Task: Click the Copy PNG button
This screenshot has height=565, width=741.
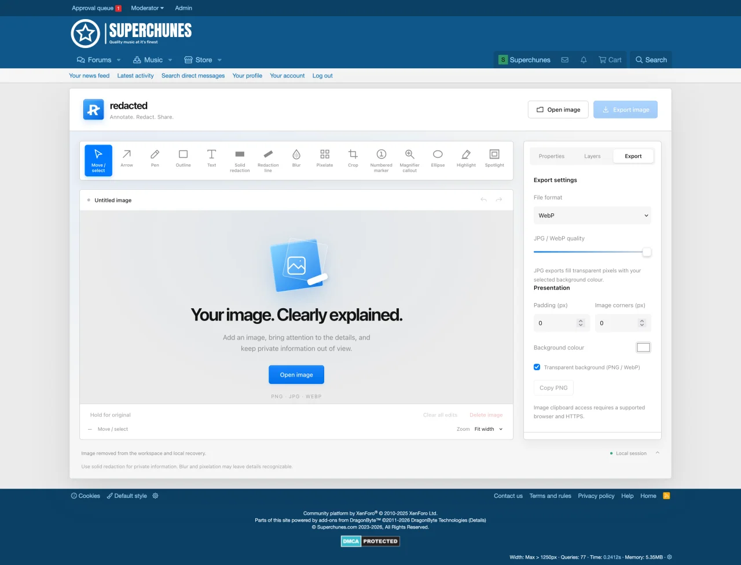Action: (553, 388)
